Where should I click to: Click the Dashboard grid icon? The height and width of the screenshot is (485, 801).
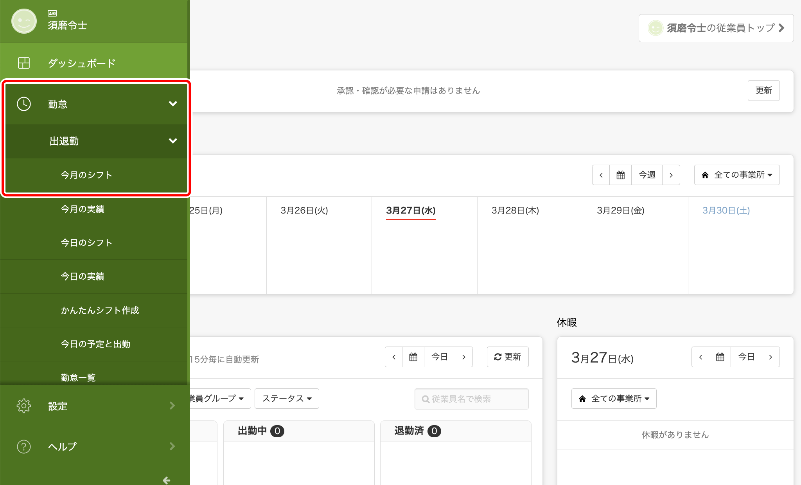click(x=24, y=63)
